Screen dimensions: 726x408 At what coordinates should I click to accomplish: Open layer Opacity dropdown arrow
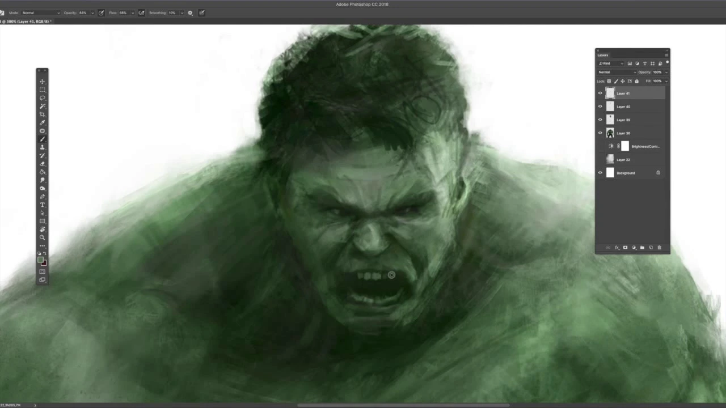coord(666,72)
